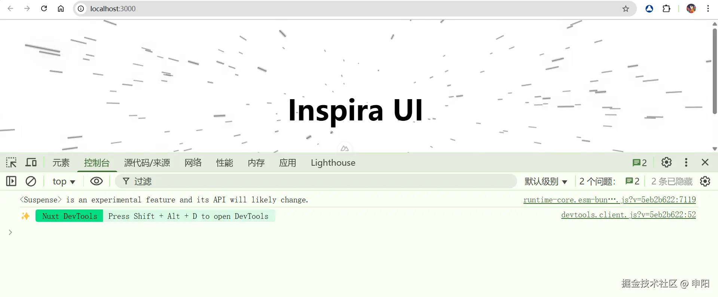Open console settings gear icon

705,181
